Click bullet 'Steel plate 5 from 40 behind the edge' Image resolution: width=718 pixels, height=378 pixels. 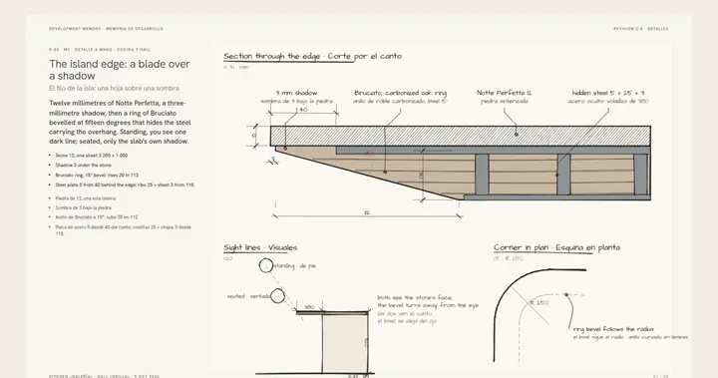coord(125,186)
